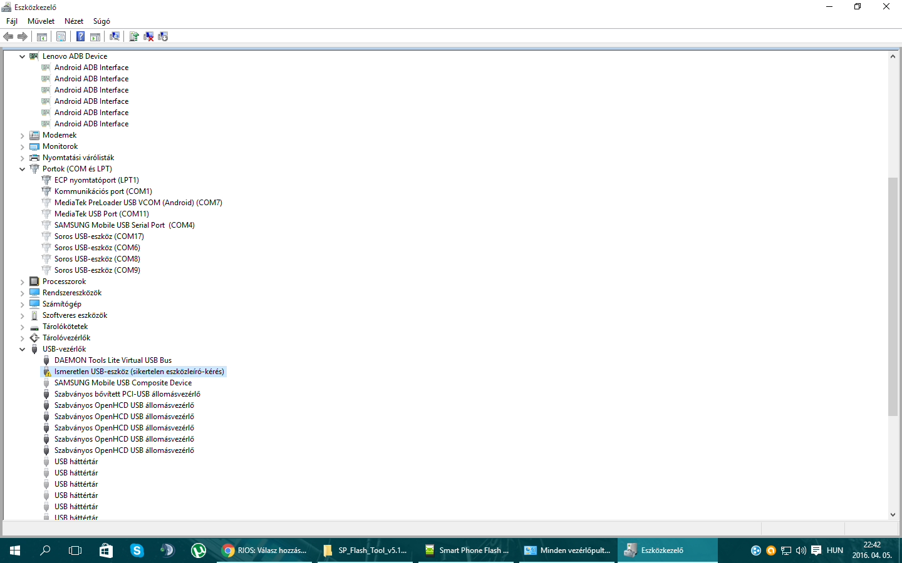The width and height of the screenshot is (902, 563).
Task: Open the taskbar search magnifier
Action: tap(45, 550)
